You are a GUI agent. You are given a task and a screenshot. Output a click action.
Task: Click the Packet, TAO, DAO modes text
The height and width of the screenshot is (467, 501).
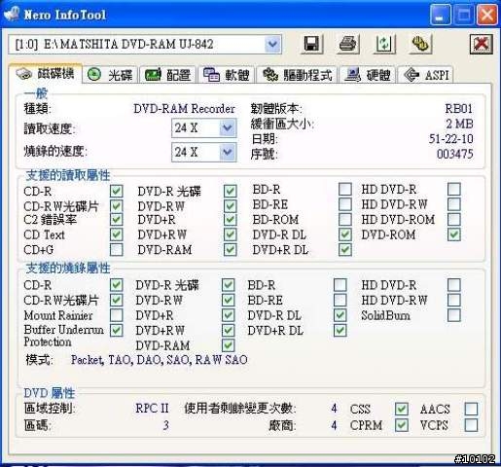click(160, 360)
